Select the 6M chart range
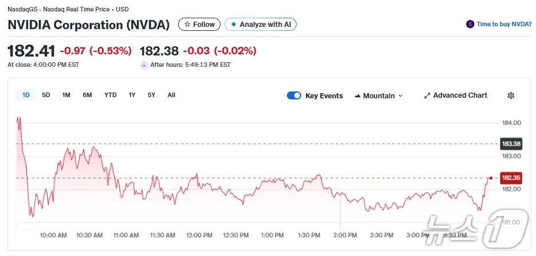This screenshot has width=536, height=256. (x=87, y=95)
